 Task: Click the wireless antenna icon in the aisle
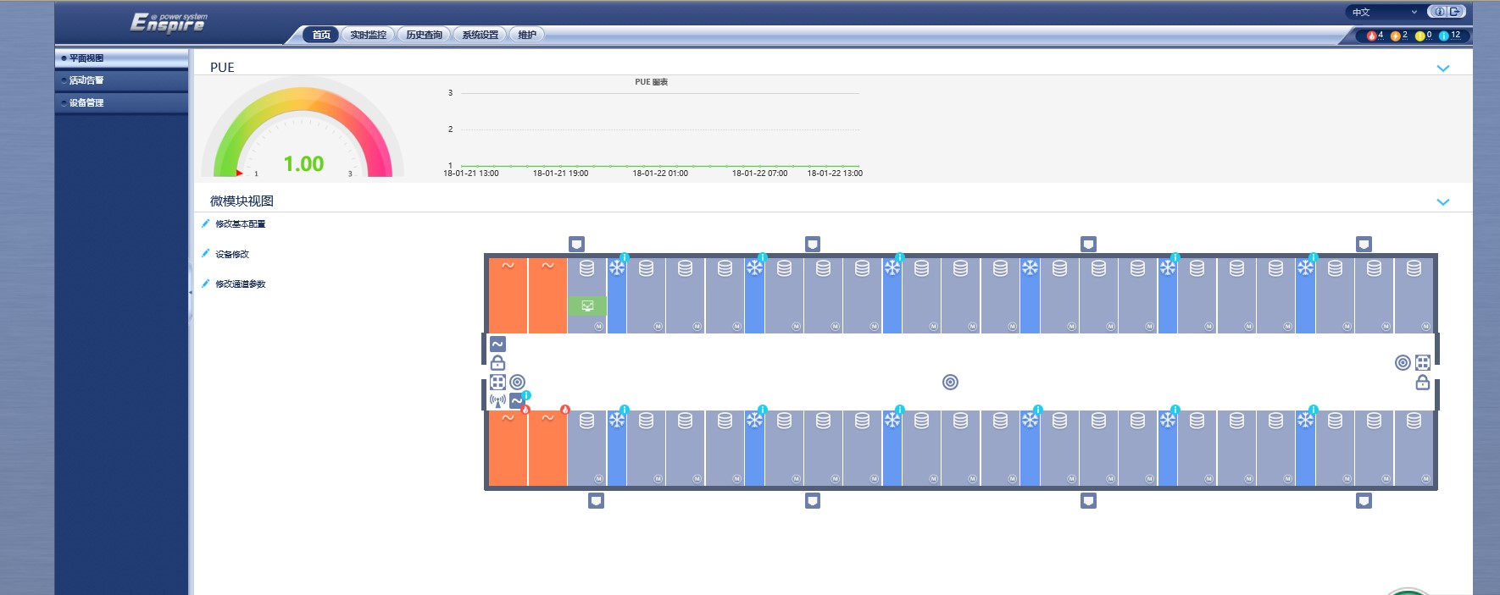[497, 401]
